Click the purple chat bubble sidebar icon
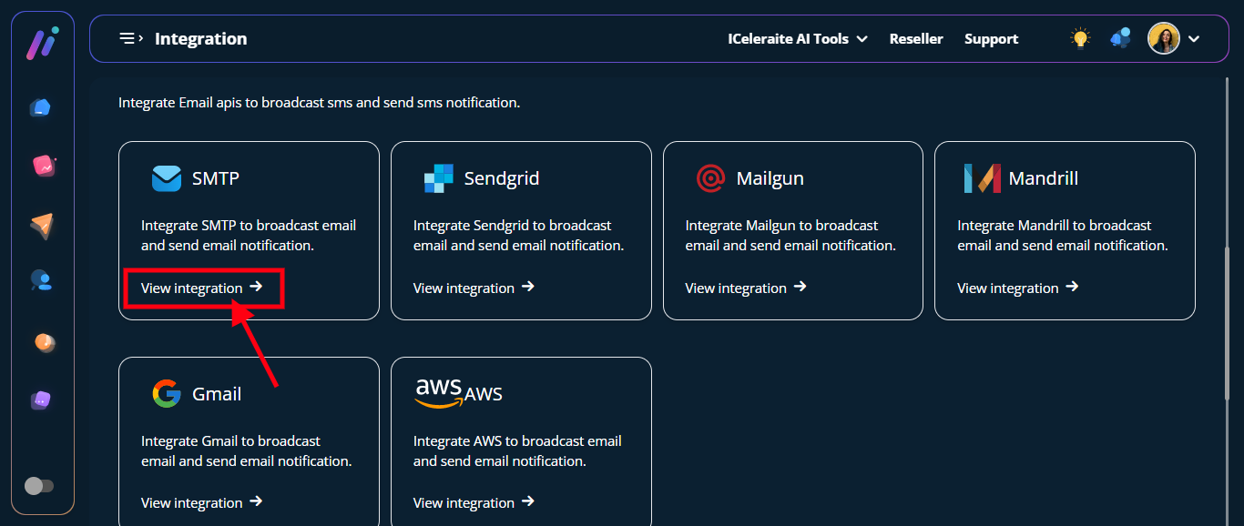Image resolution: width=1244 pixels, height=526 pixels. (x=41, y=400)
